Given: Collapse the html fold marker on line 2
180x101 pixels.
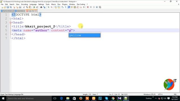Looking at the screenshot, I should point(11,19).
